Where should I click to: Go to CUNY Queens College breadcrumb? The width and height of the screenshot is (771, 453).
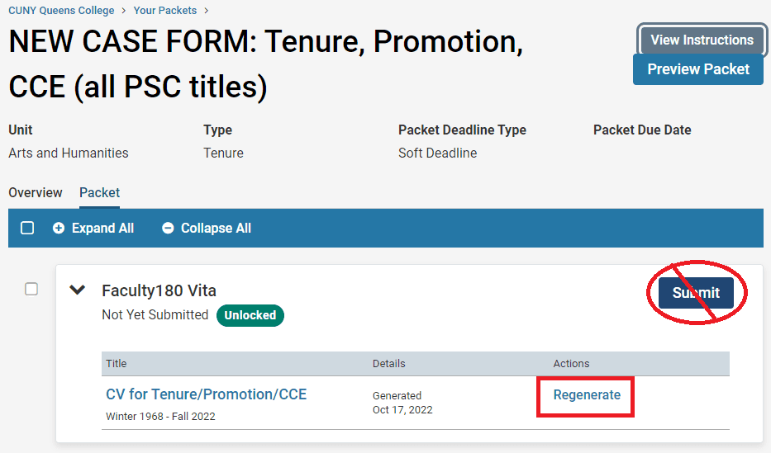tap(61, 11)
